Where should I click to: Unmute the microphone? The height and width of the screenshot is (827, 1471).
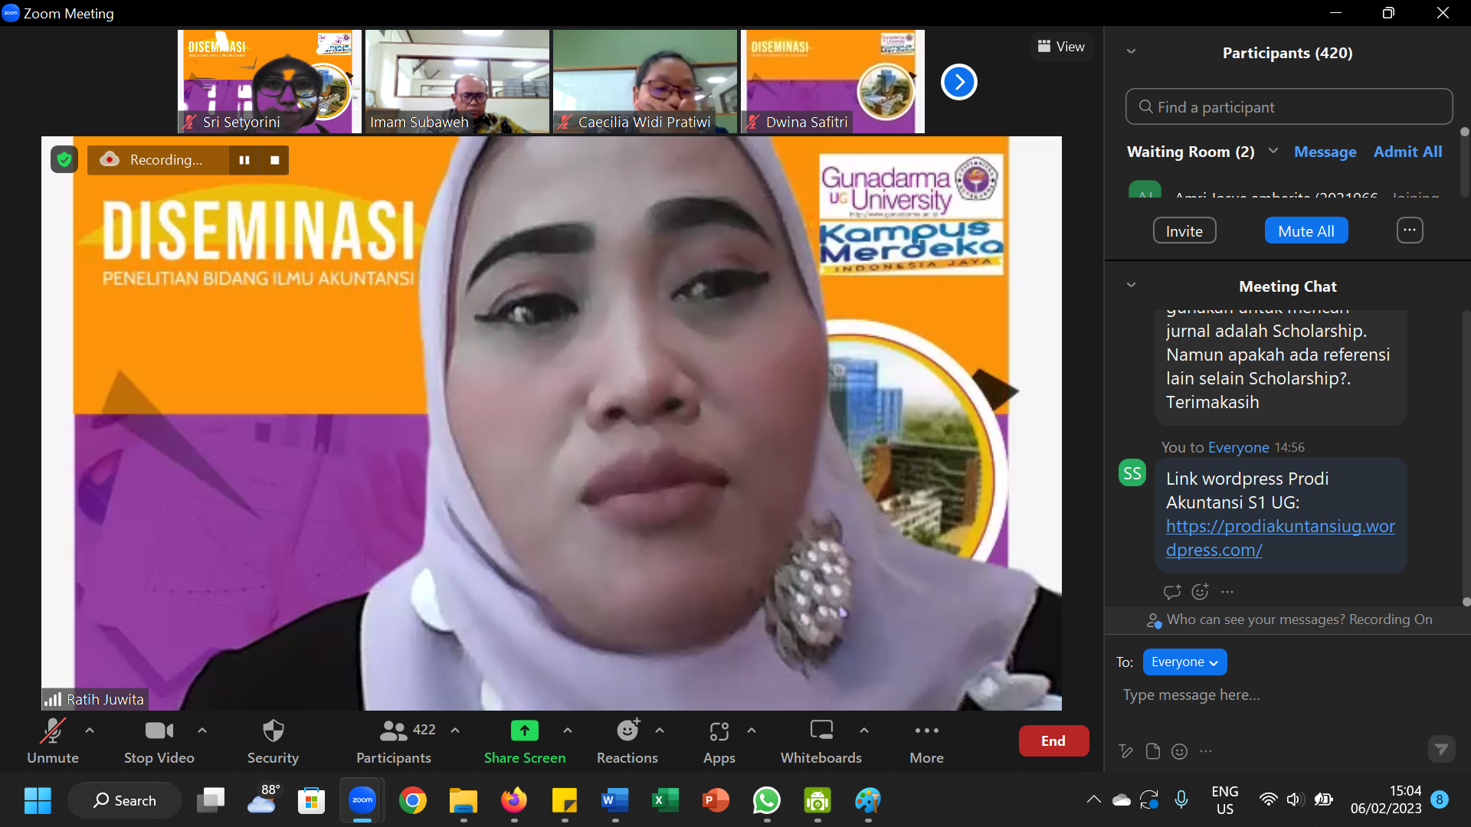tap(53, 740)
